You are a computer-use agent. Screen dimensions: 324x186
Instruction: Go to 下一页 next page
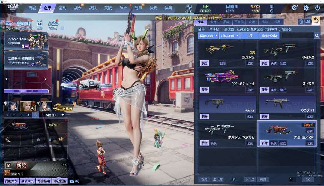(x=250, y=179)
